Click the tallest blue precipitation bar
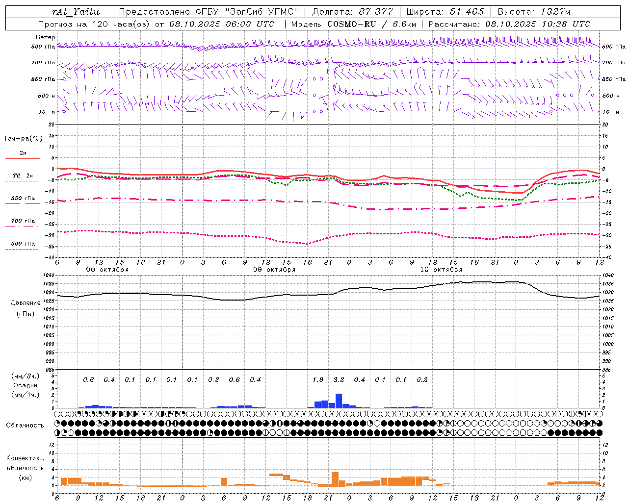The image size is (628, 502). tap(339, 401)
